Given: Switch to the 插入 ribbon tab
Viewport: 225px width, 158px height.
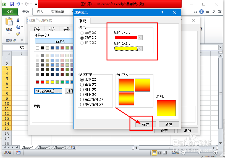Looking at the screenshot, I should pyautogui.click(x=40, y=12).
